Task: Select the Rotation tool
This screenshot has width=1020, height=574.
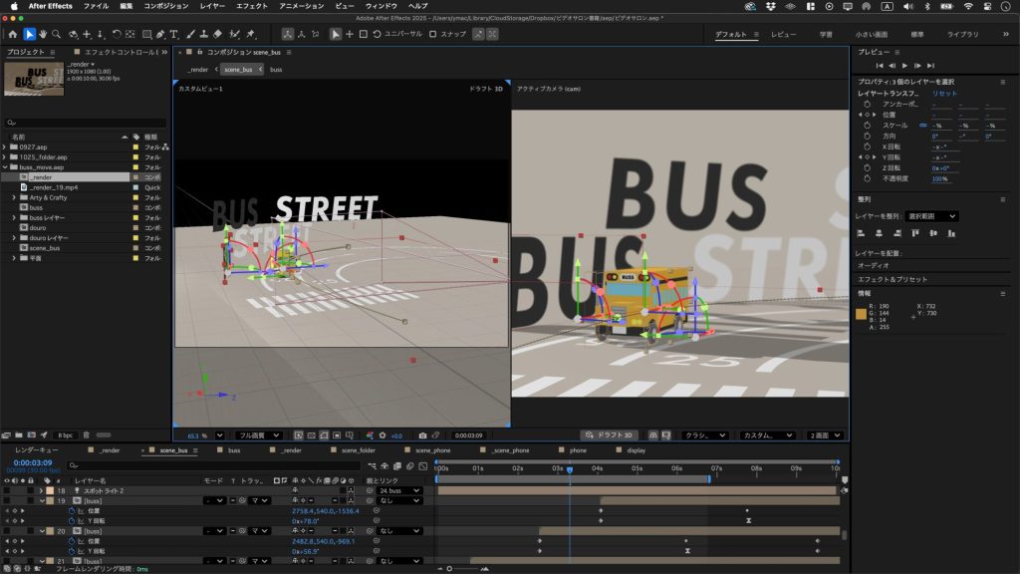Action: [x=116, y=34]
